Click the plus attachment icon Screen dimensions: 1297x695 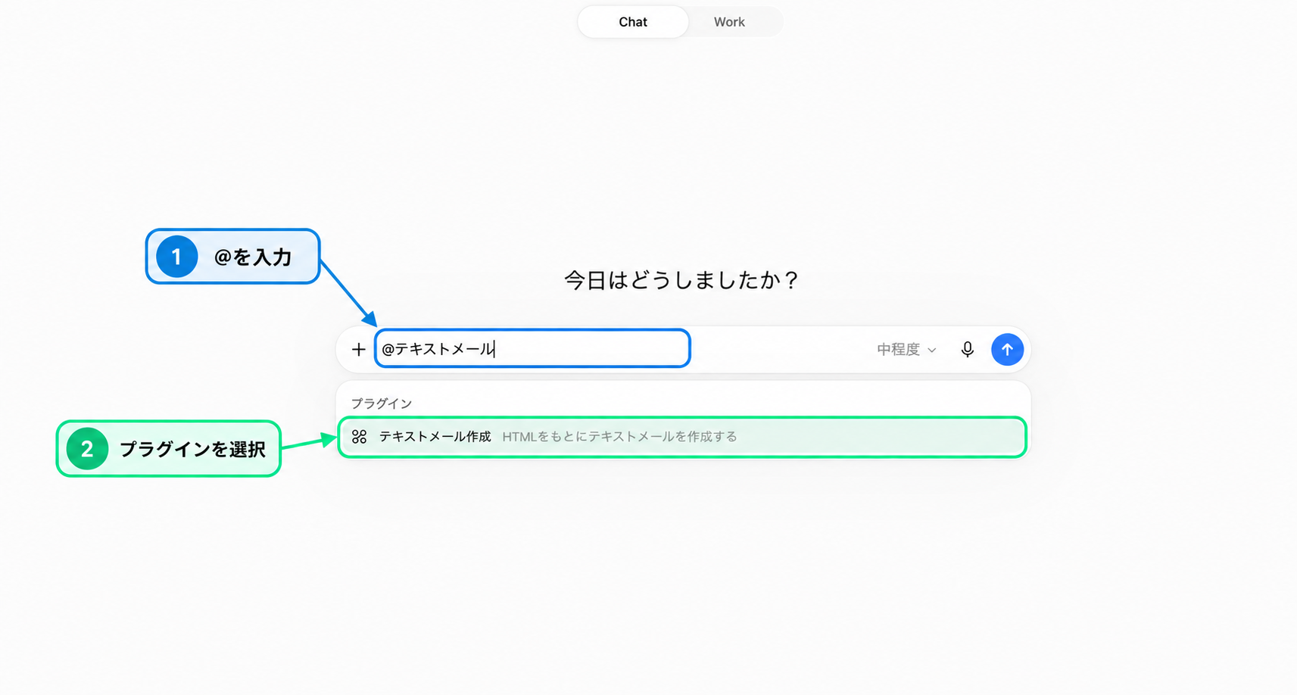pyautogui.click(x=359, y=349)
